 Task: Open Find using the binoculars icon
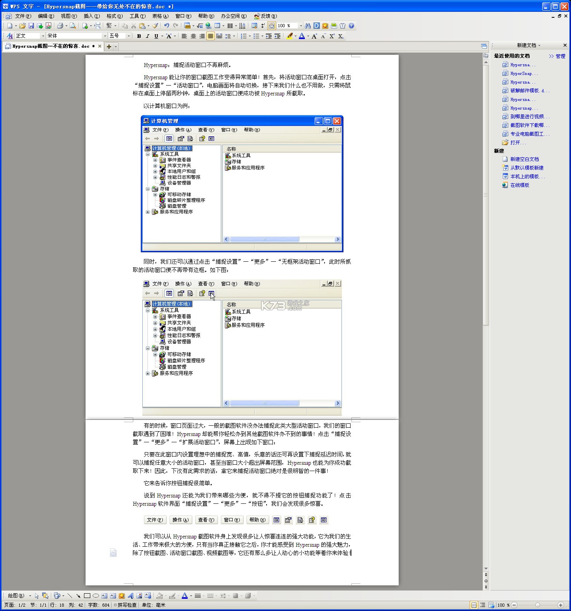point(308,26)
